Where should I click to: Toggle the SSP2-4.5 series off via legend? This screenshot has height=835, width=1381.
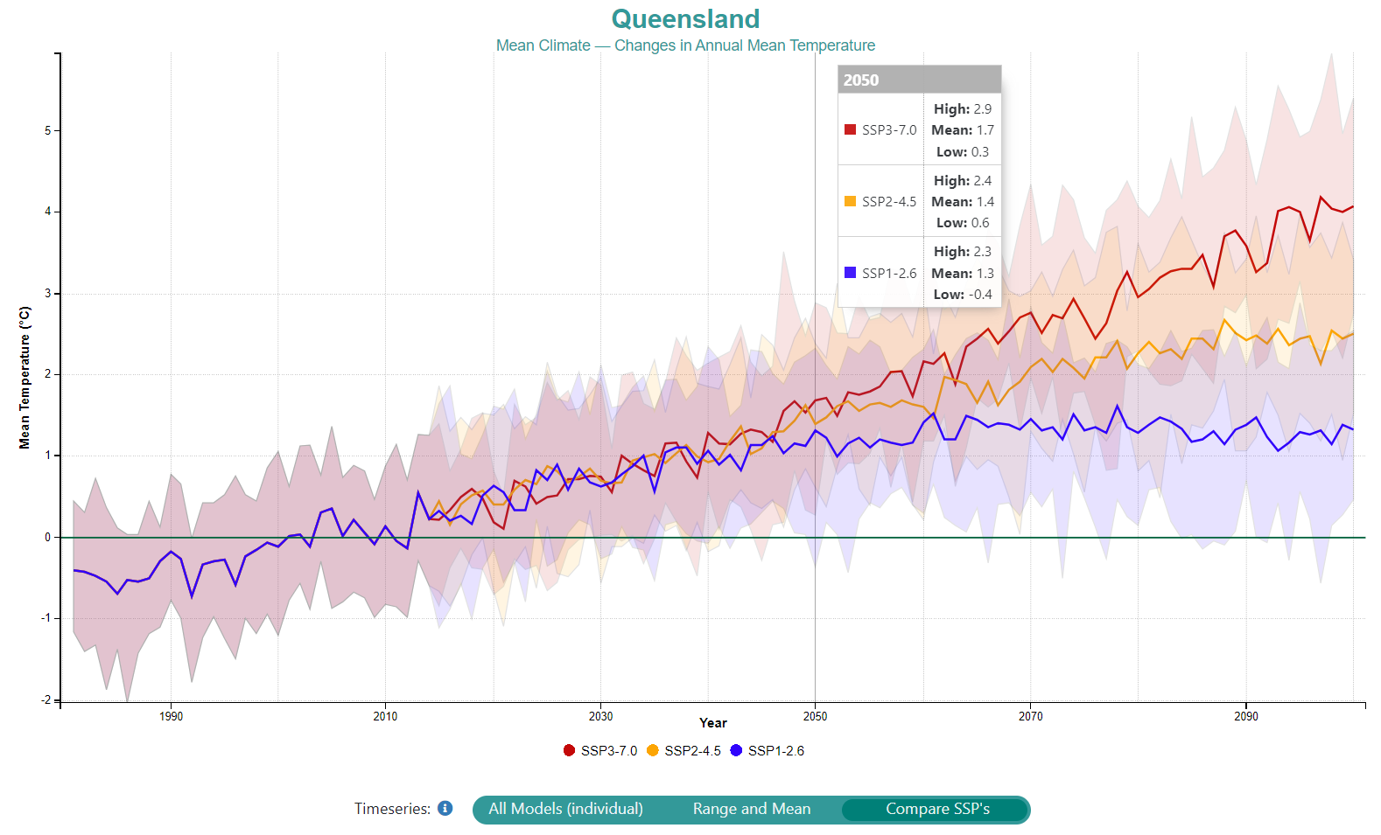coord(655,750)
